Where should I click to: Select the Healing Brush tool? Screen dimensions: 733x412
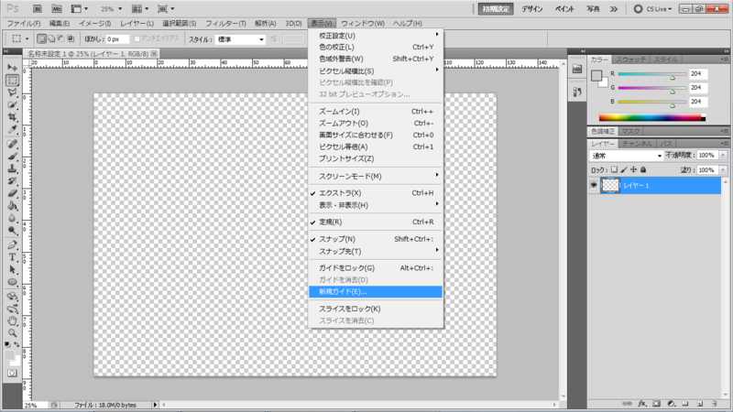pos(12,145)
